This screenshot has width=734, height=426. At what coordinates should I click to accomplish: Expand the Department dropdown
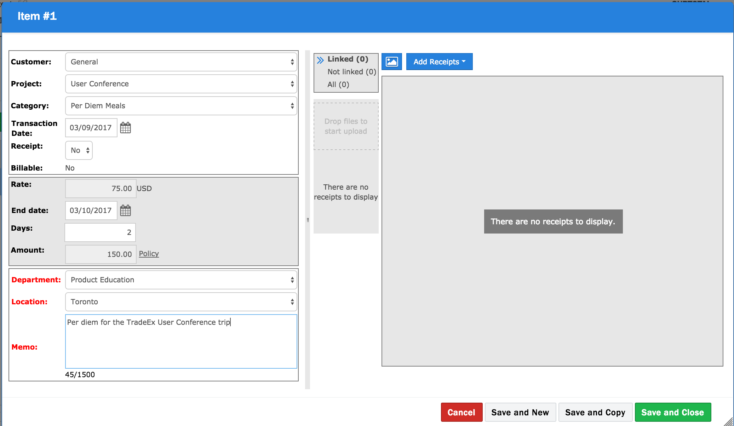181,280
